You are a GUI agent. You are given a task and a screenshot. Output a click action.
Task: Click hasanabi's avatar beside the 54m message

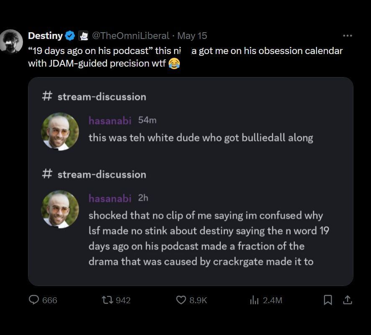60,131
